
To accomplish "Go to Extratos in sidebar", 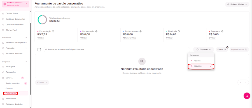I will (9, 88).
